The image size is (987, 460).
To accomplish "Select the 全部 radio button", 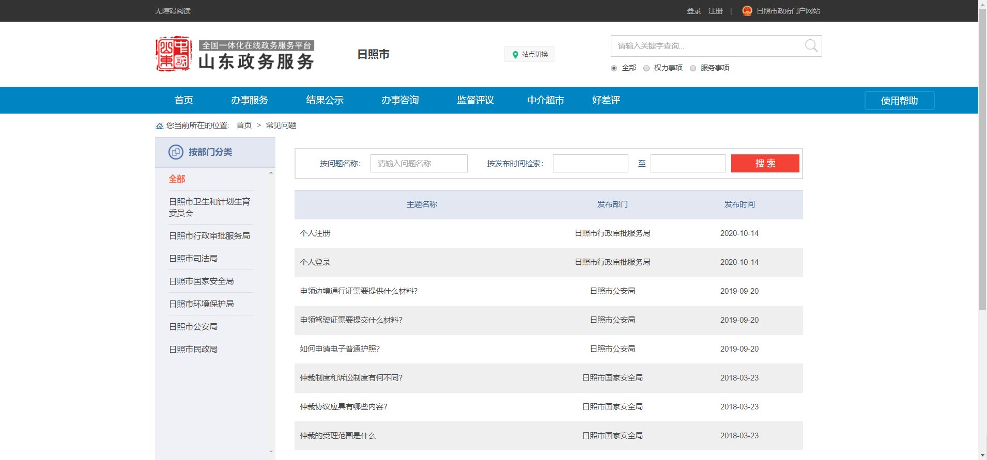I will click(x=614, y=68).
